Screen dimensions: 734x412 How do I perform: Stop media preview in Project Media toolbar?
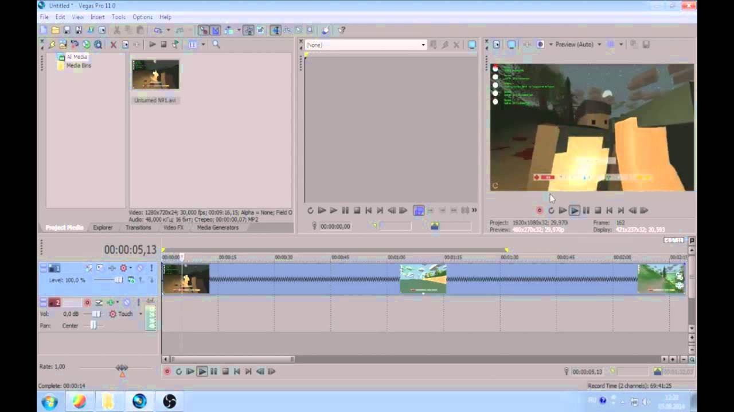click(x=163, y=44)
